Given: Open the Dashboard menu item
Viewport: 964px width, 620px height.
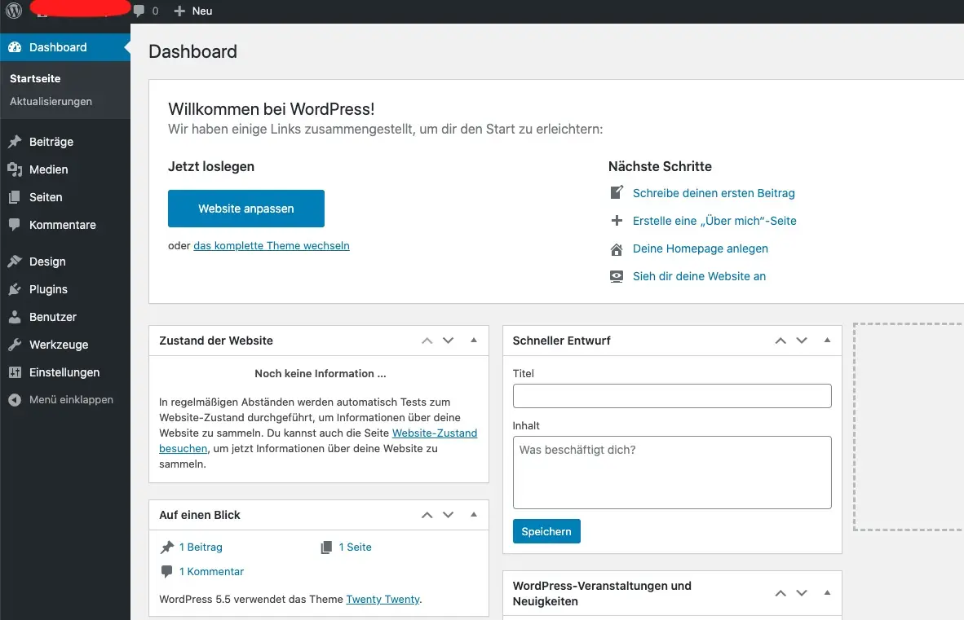Looking at the screenshot, I should [x=65, y=47].
